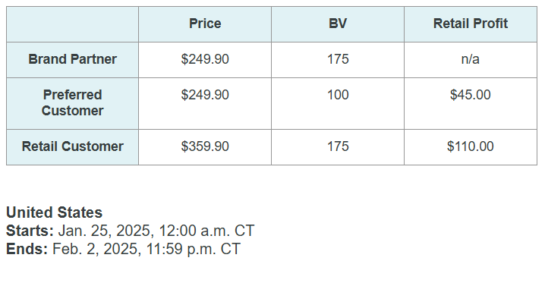Click the BV column header

pos(338,24)
